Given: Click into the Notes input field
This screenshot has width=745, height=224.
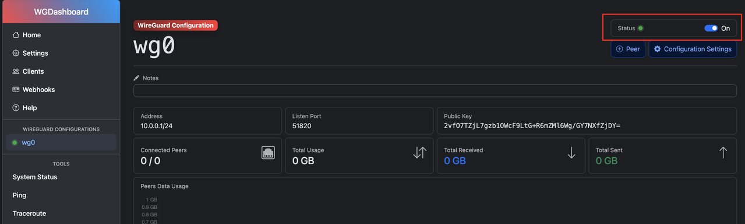Looking at the screenshot, I should [435, 91].
